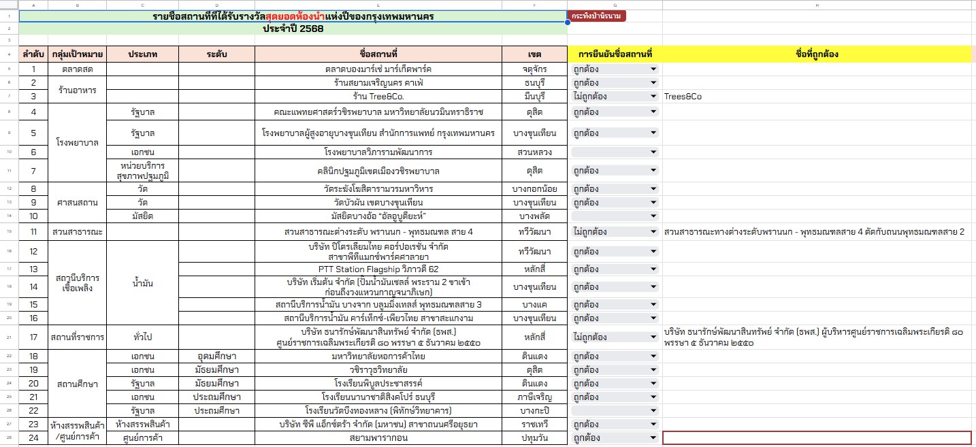Image resolution: width=976 pixels, height=447 pixels.
Task: Select column G header
Action: tap(615, 5)
